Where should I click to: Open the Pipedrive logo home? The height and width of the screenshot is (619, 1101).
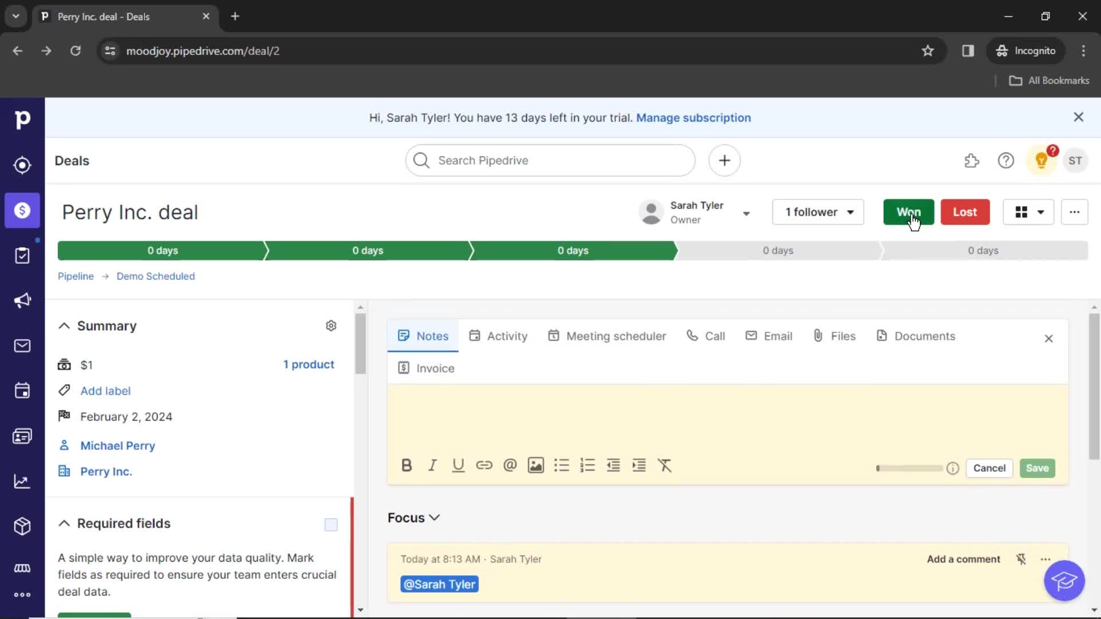coord(22,119)
